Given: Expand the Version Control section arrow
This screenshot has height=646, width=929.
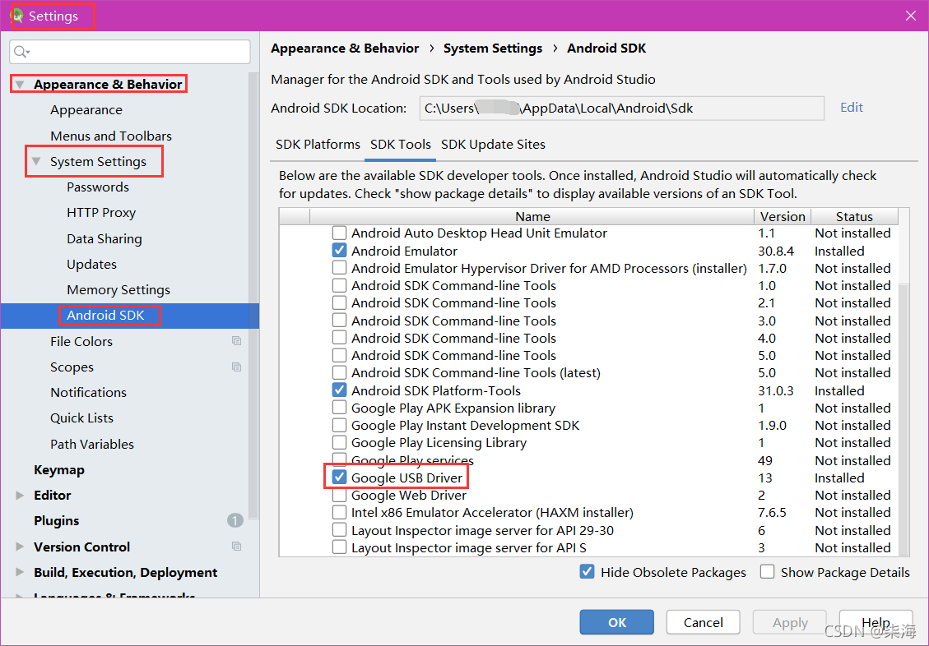Looking at the screenshot, I should (20, 547).
